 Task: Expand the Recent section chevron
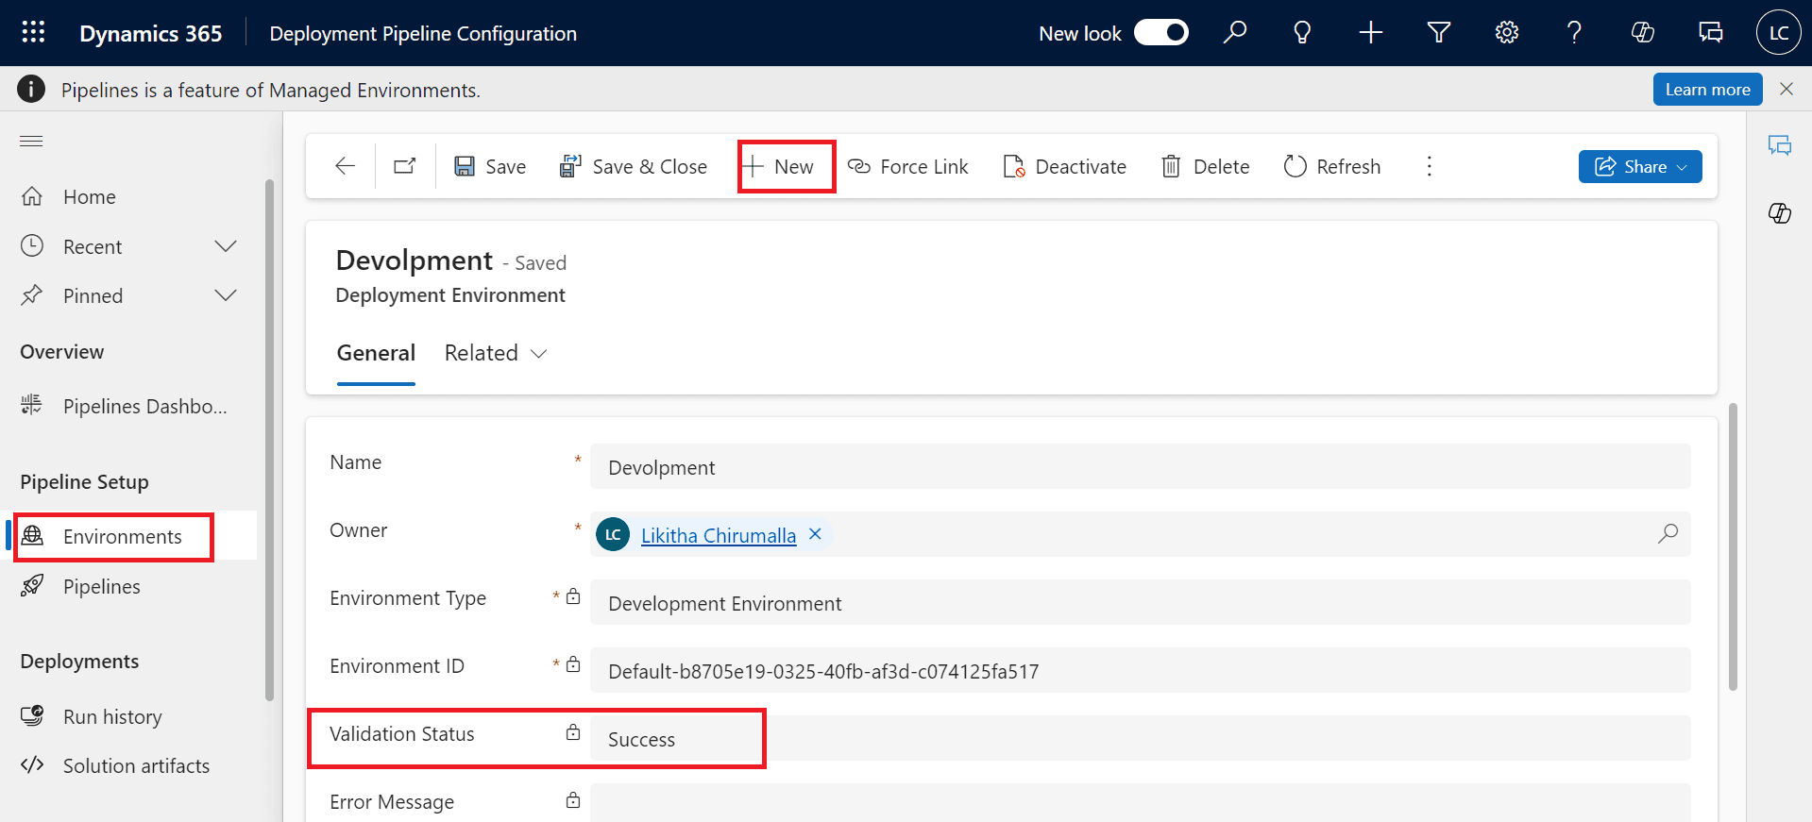pyautogui.click(x=226, y=247)
